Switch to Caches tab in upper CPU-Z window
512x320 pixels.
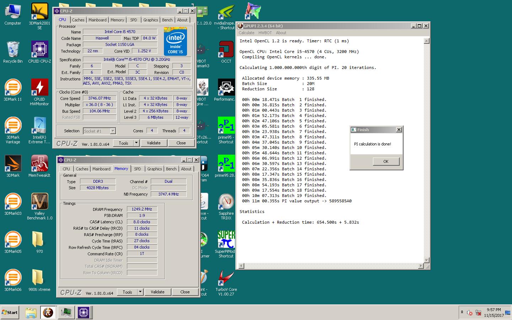(x=78, y=20)
